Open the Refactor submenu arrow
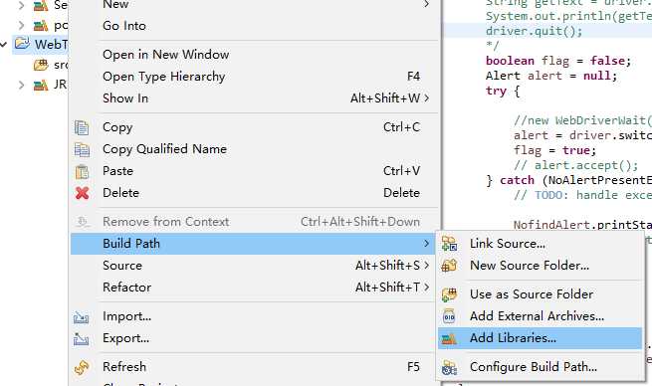The image size is (652, 386). [426, 288]
